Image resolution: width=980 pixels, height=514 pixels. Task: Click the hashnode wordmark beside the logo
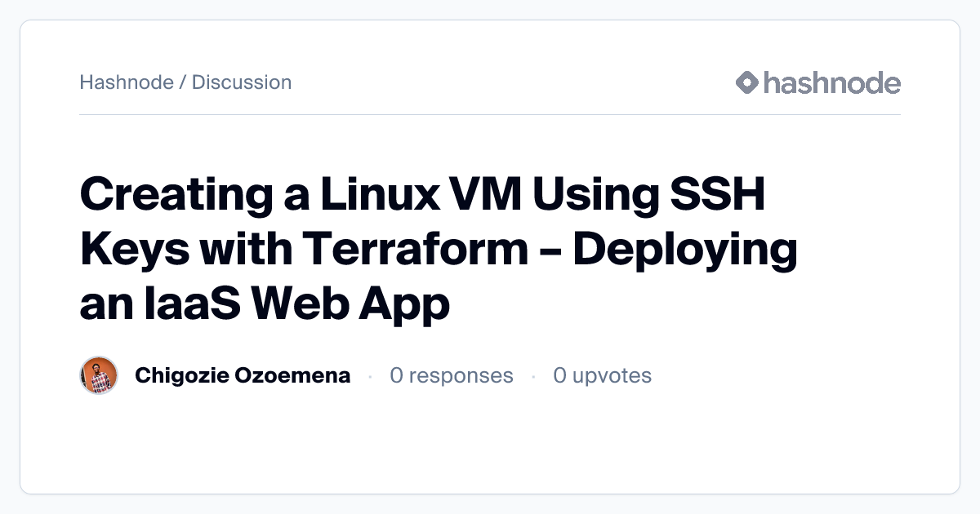831,82
